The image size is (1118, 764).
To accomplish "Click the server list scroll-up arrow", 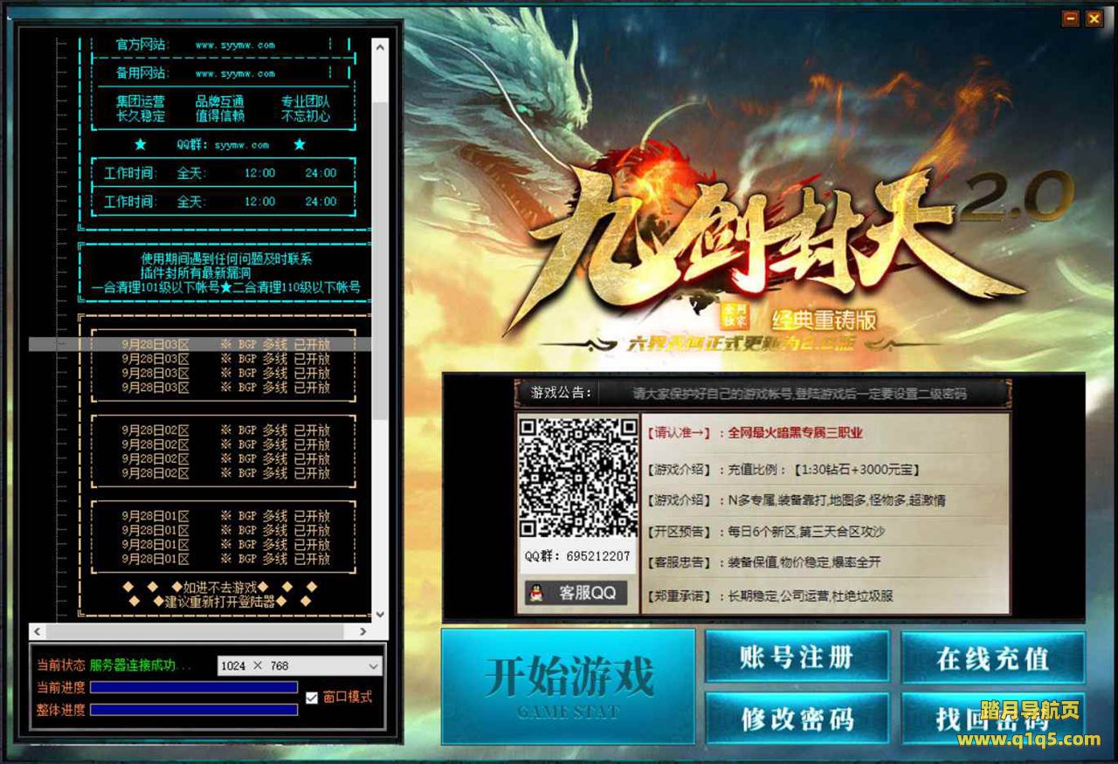I will click(379, 45).
